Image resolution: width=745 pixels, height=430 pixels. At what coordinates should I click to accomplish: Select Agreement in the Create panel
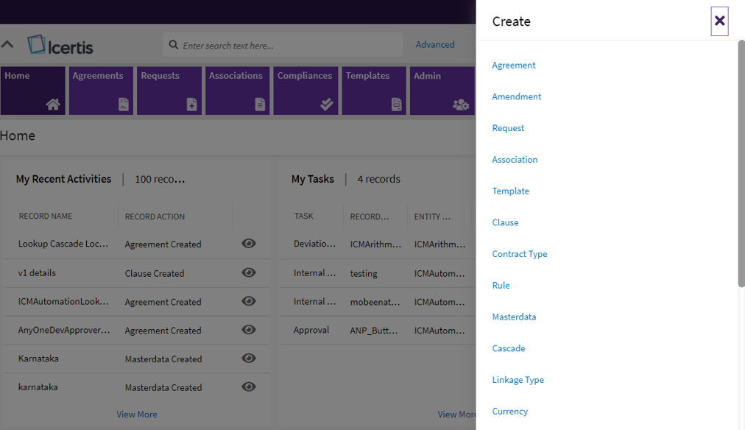click(514, 65)
